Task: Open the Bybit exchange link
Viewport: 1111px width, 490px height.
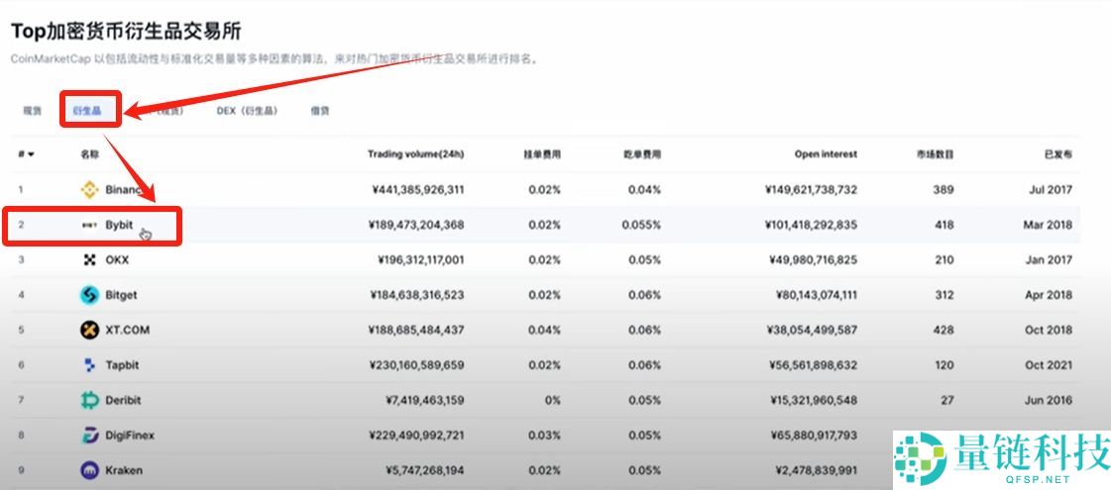Action: 119,225
